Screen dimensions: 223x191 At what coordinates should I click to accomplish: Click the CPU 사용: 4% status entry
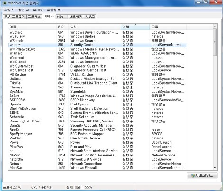[41, 187]
